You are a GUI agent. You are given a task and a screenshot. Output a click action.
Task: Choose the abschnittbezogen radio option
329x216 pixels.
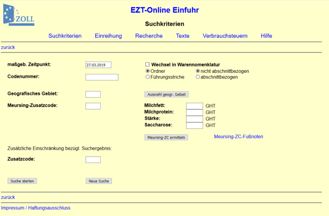tap(198, 77)
